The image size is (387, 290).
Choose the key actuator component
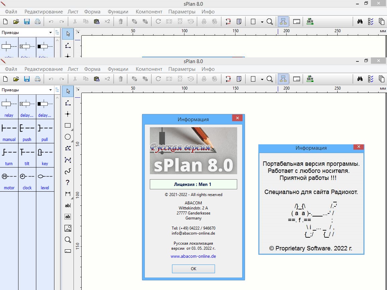click(45, 155)
